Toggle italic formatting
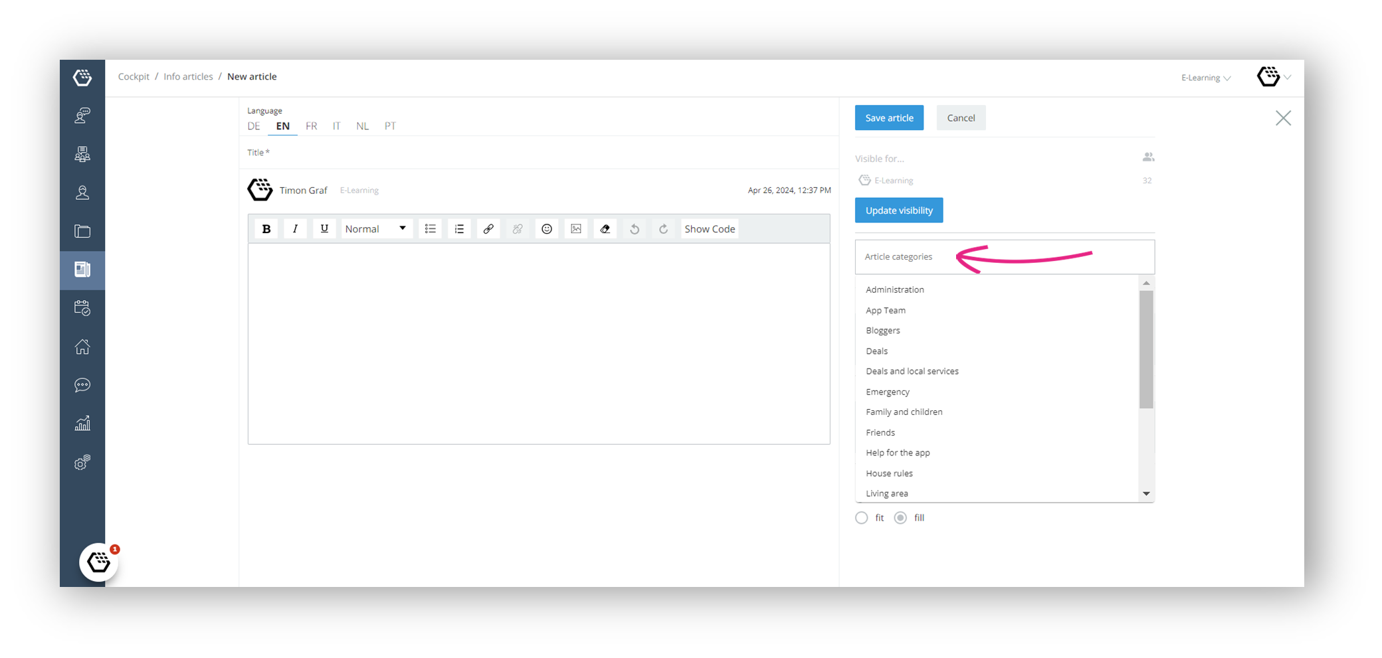Image resolution: width=1382 pixels, height=658 pixels. pyautogui.click(x=295, y=228)
